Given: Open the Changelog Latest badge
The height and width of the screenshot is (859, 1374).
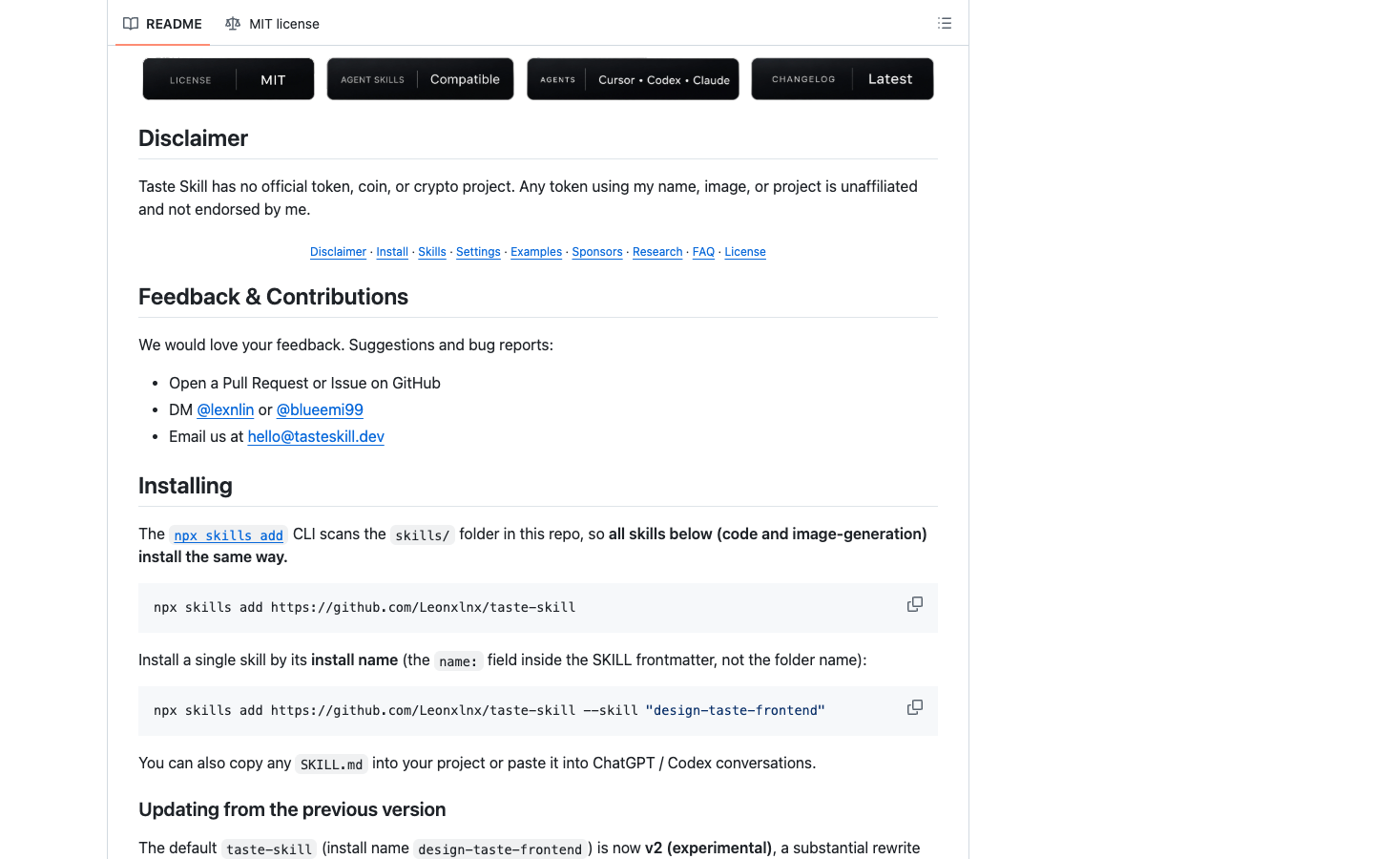Looking at the screenshot, I should [x=843, y=79].
